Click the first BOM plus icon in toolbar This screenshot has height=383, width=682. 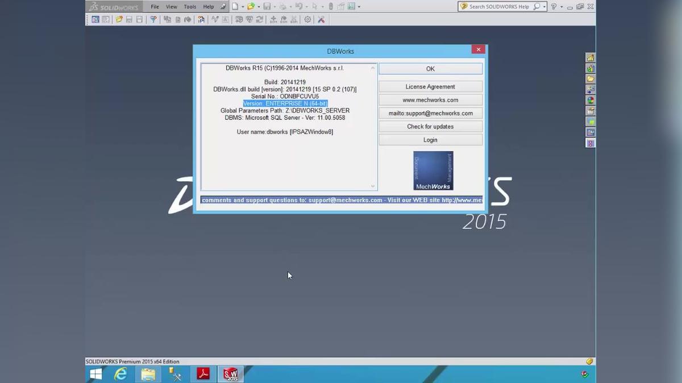coord(273,19)
